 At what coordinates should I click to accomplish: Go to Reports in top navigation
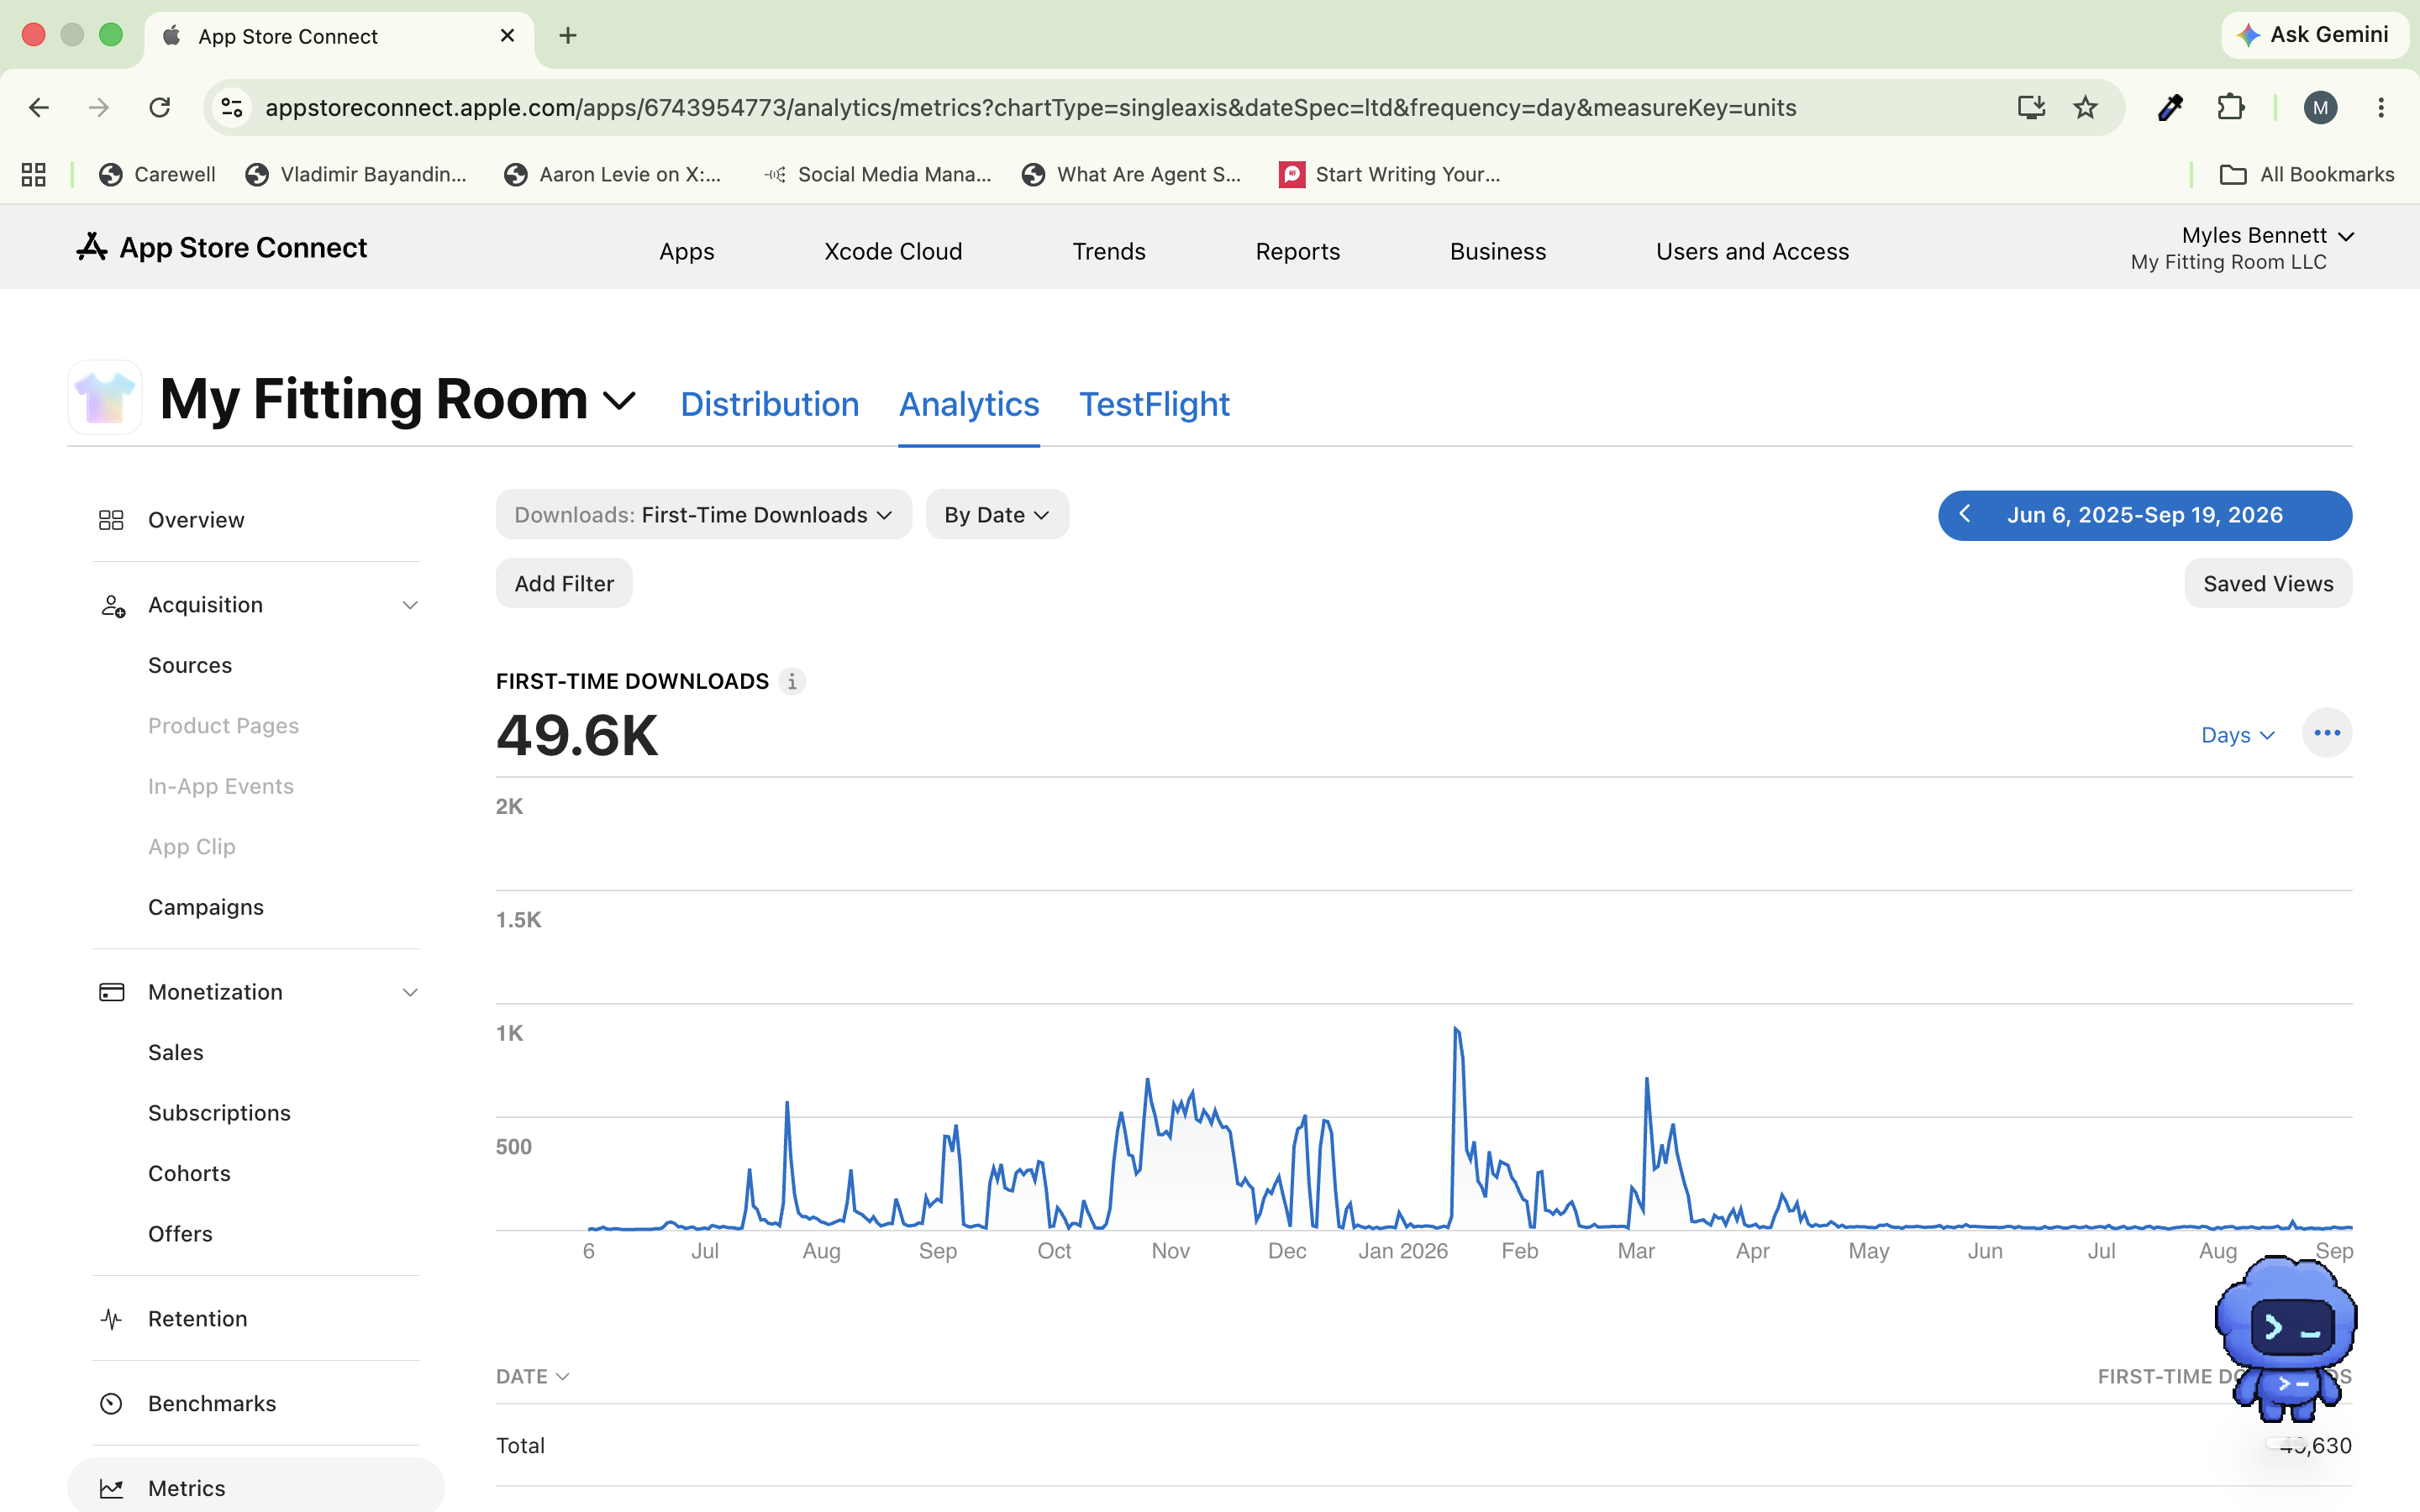tap(1297, 252)
